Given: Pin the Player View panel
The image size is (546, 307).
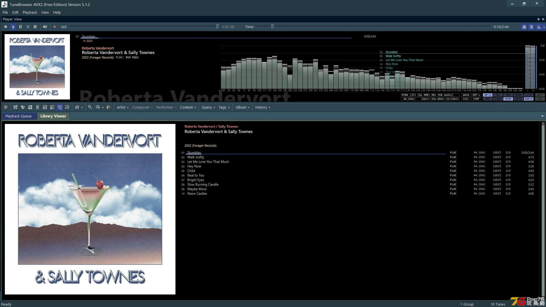Looking at the screenshot, I should (x=538, y=19).
